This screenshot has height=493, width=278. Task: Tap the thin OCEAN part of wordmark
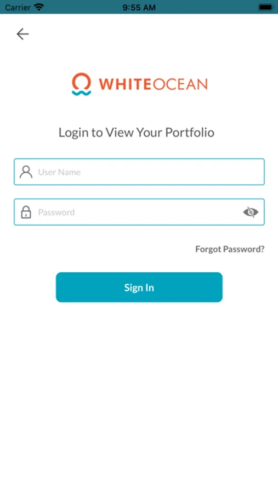pyautogui.click(x=180, y=84)
